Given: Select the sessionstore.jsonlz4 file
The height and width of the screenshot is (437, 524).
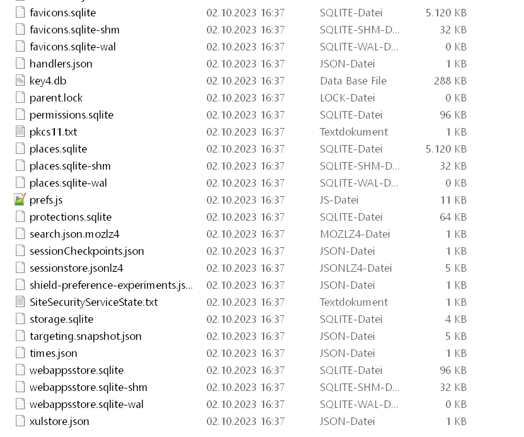Looking at the screenshot, I should (x=76, y=268).
